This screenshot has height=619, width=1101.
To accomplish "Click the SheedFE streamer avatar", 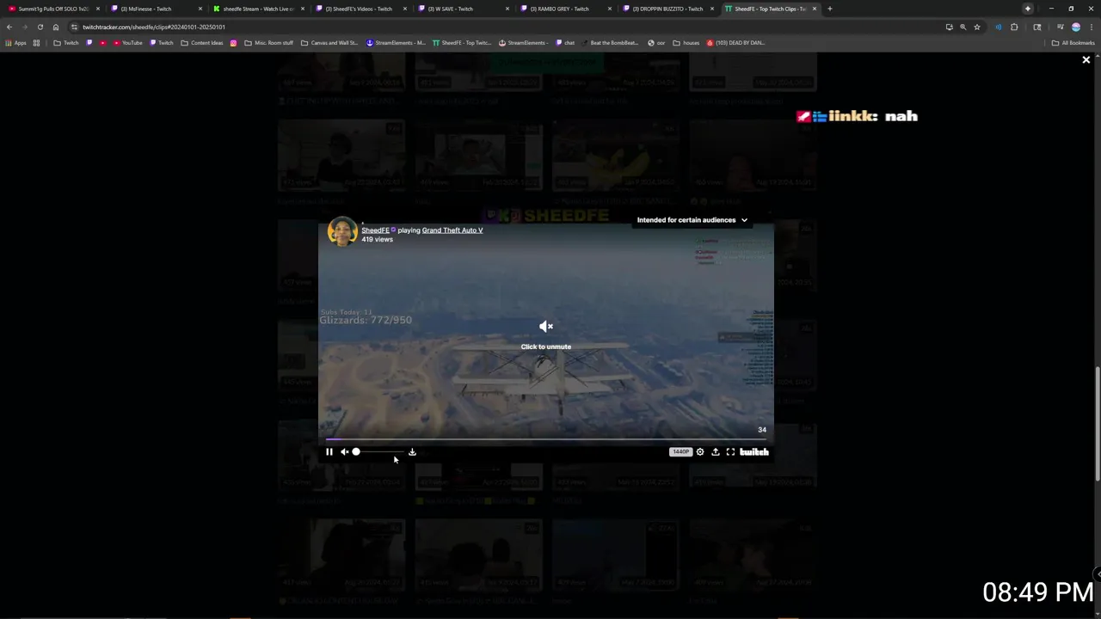I will point(341,232).
